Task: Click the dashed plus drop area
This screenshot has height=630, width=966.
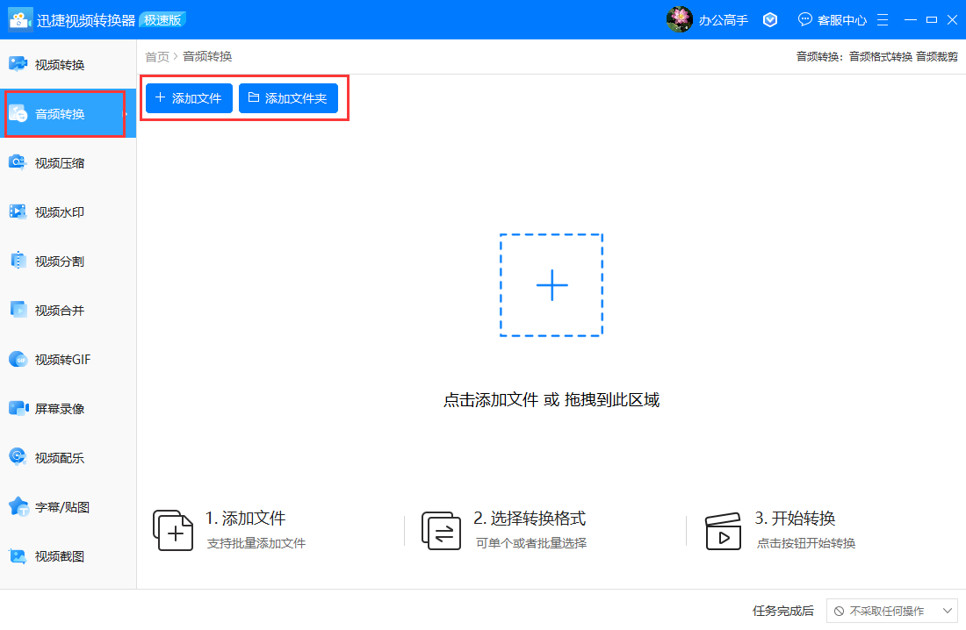Action: coord(551,285)
